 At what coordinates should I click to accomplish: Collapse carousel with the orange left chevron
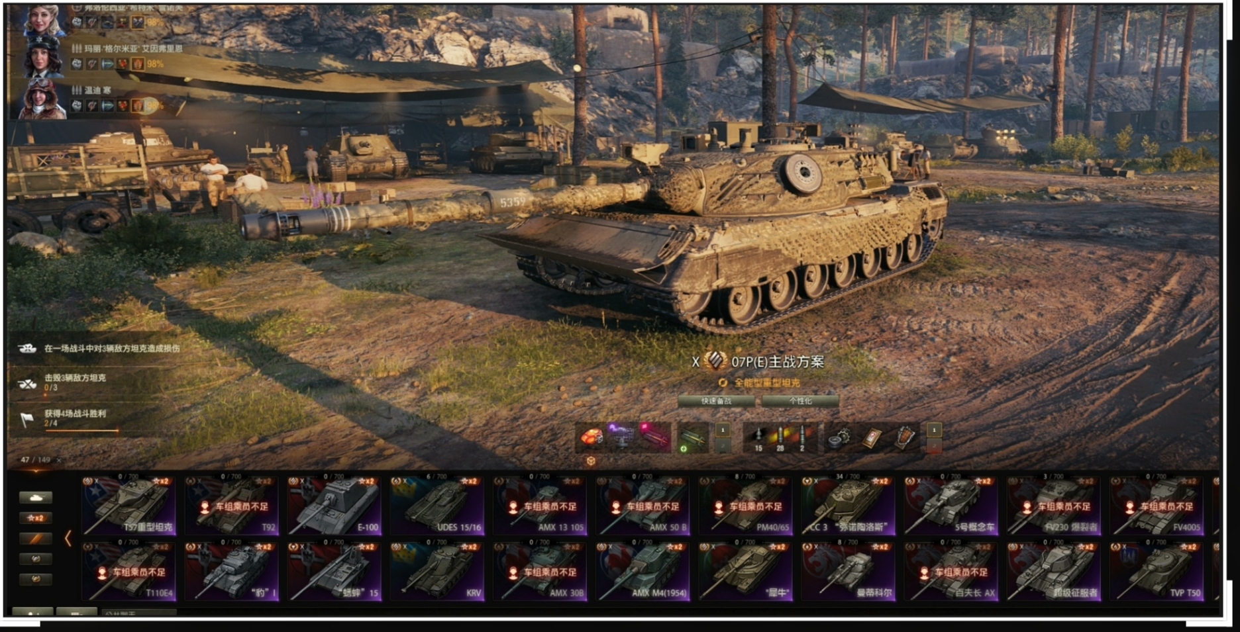click(68, 538)
